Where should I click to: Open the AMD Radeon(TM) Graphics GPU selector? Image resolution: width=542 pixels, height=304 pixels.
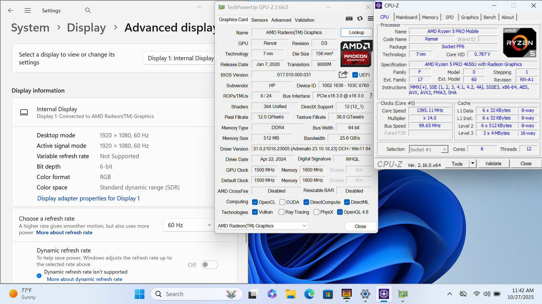[262, 226]
